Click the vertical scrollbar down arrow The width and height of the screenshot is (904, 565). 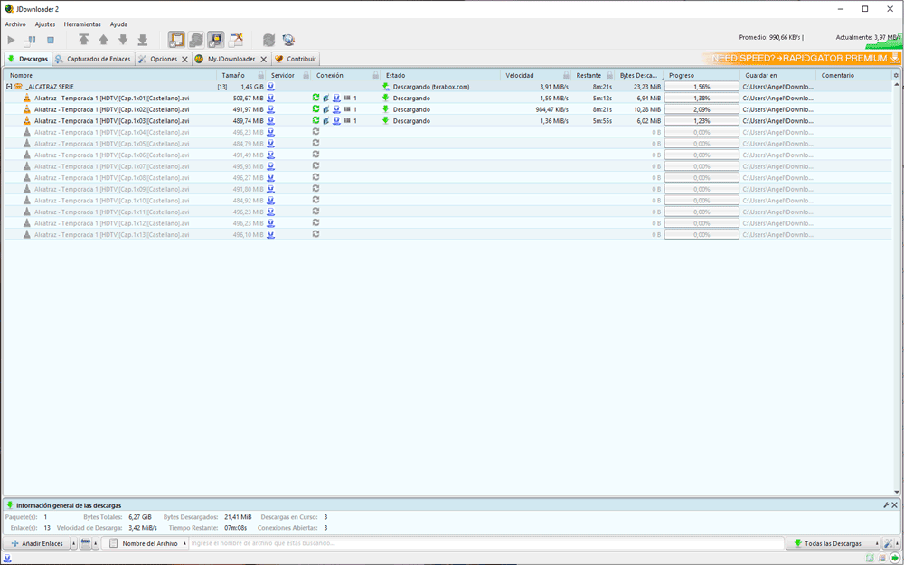[897, 492]
